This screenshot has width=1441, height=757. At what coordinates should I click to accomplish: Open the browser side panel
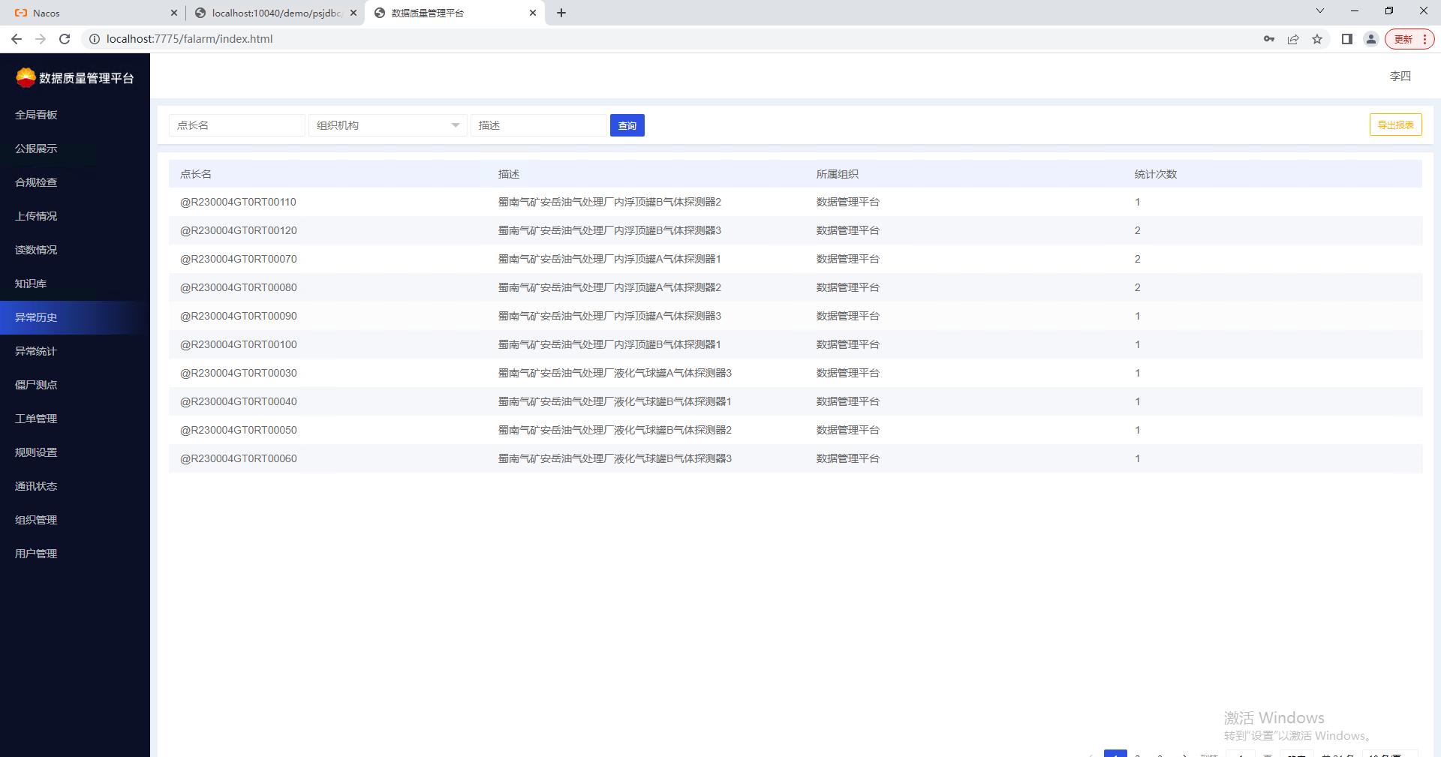point(1346,39)
